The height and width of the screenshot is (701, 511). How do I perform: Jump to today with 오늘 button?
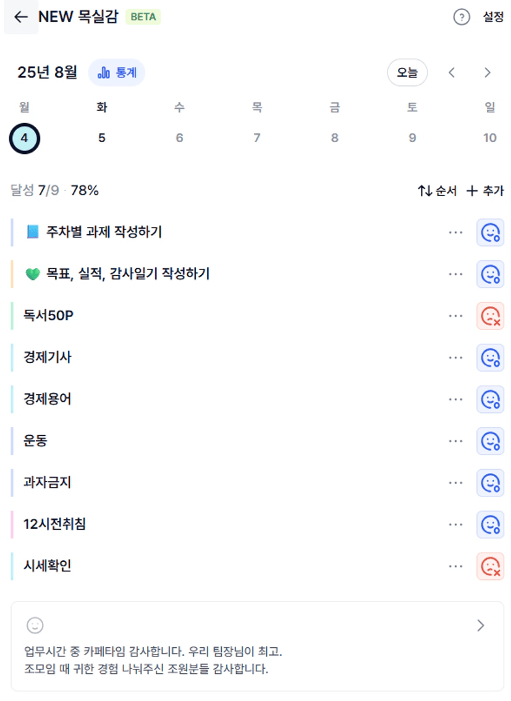click(407, 72)
